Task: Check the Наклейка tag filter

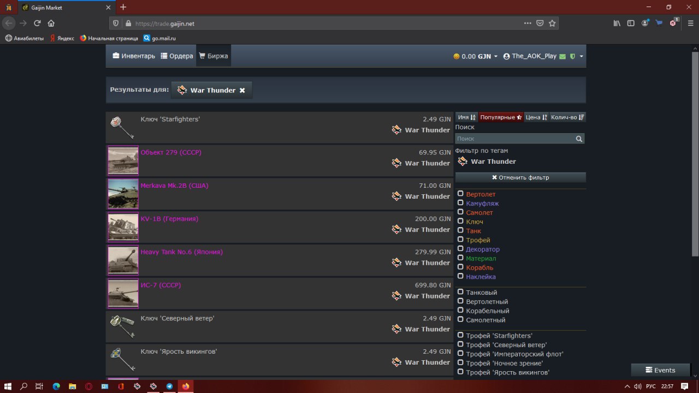Action: pyautogui.click(x=460, y=276)
